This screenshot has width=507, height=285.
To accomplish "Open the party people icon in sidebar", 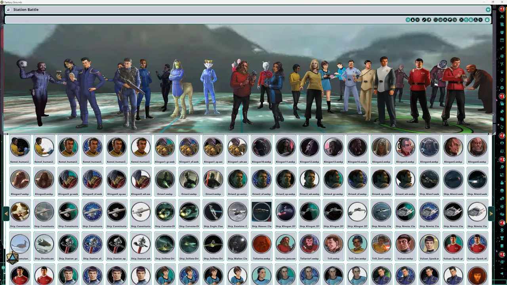I will pos(502,32).
